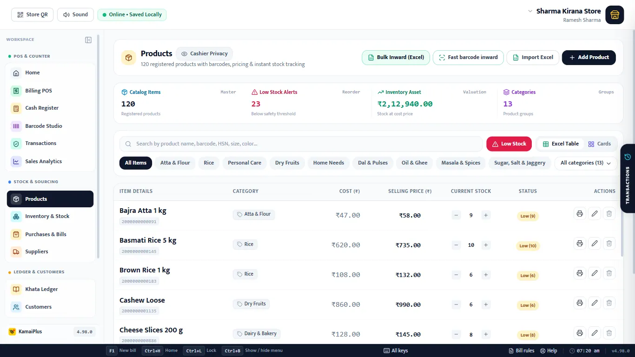Expand the store switcher chevron
This screenshot has width=635, height=357.
tap(530, 11)
